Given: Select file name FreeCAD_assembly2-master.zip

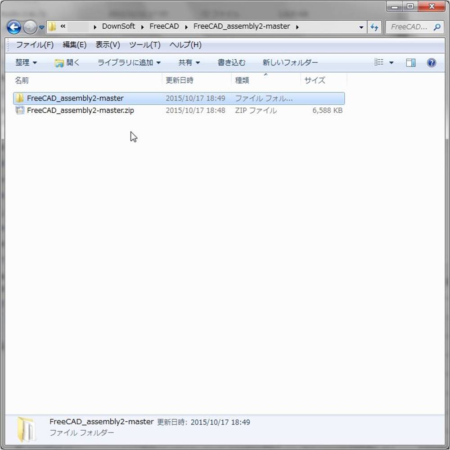Looking at the screenshot, I should 81,110.
